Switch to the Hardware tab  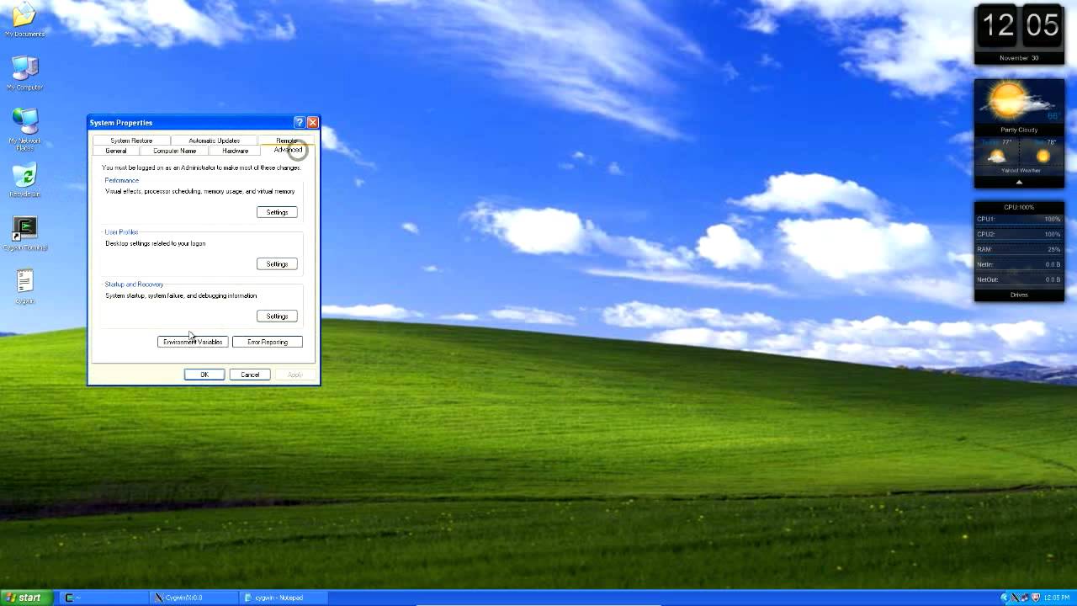[x=235, y=151]
